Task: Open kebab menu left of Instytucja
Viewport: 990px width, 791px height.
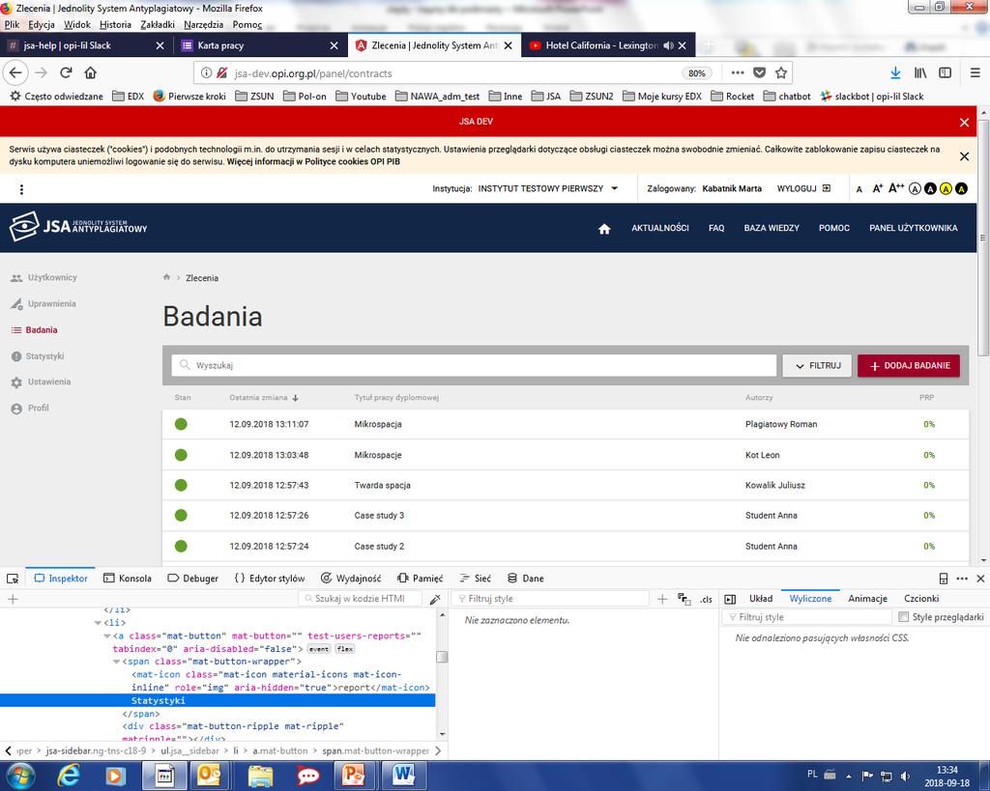Action: (x=21, y=189)
